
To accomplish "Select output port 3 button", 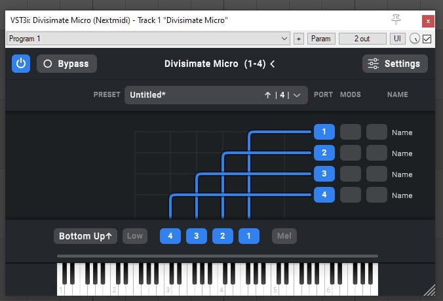I will pyautogui.click(x=324, y=174).
